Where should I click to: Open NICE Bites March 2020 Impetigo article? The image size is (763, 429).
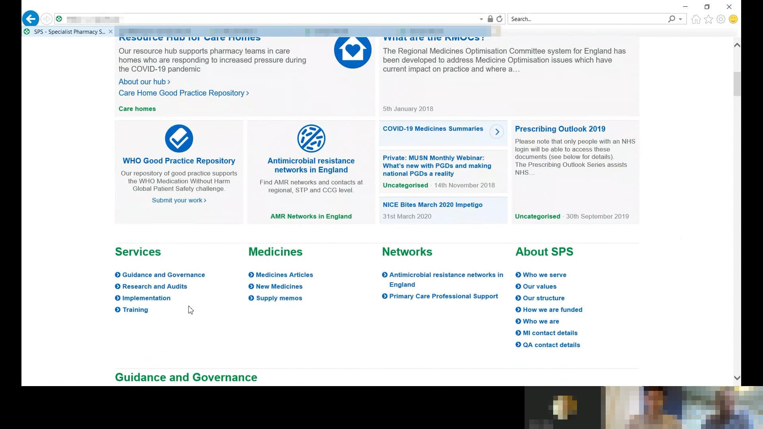pyautogui.click(x=432, y=205)
